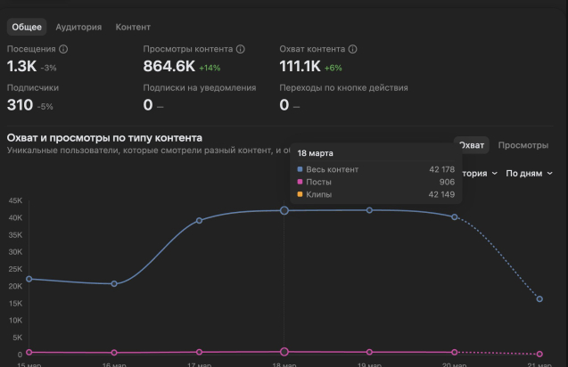Click the pink Посты legend swatch
The width and height of the screenshot is (568, 367).
click(x=300, y=182)
